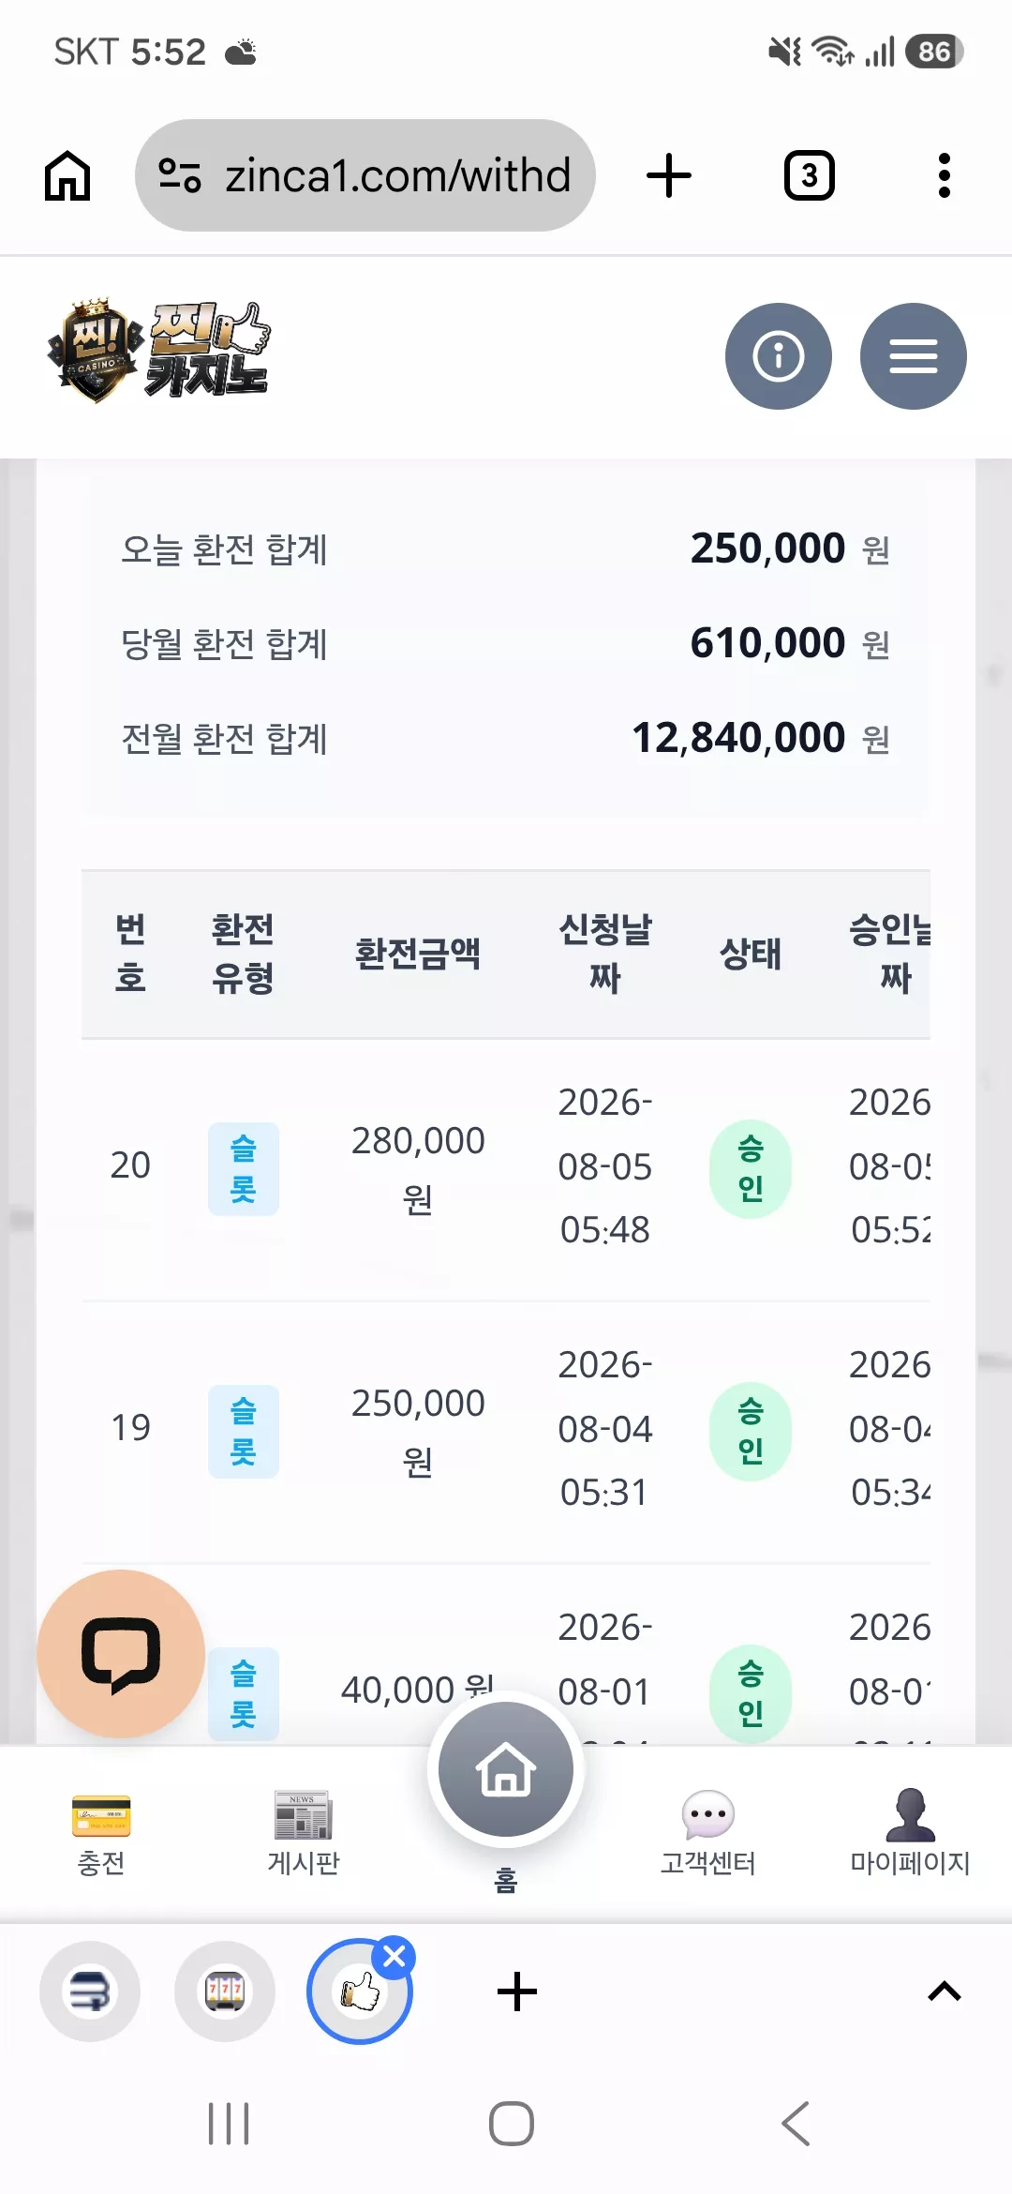Open 고객센터 support tab

(708, 1835)
